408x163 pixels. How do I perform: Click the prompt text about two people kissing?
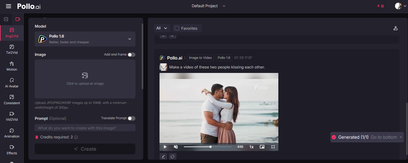point(217,67)
